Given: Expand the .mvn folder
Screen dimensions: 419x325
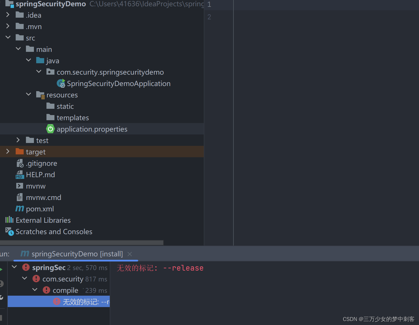Looking at the screenshot, I should [x=8, y=26].
